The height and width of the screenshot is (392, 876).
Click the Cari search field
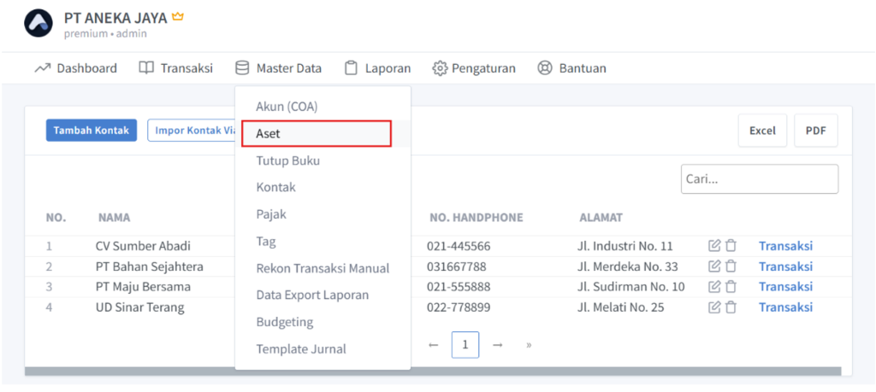coord(759,179)
